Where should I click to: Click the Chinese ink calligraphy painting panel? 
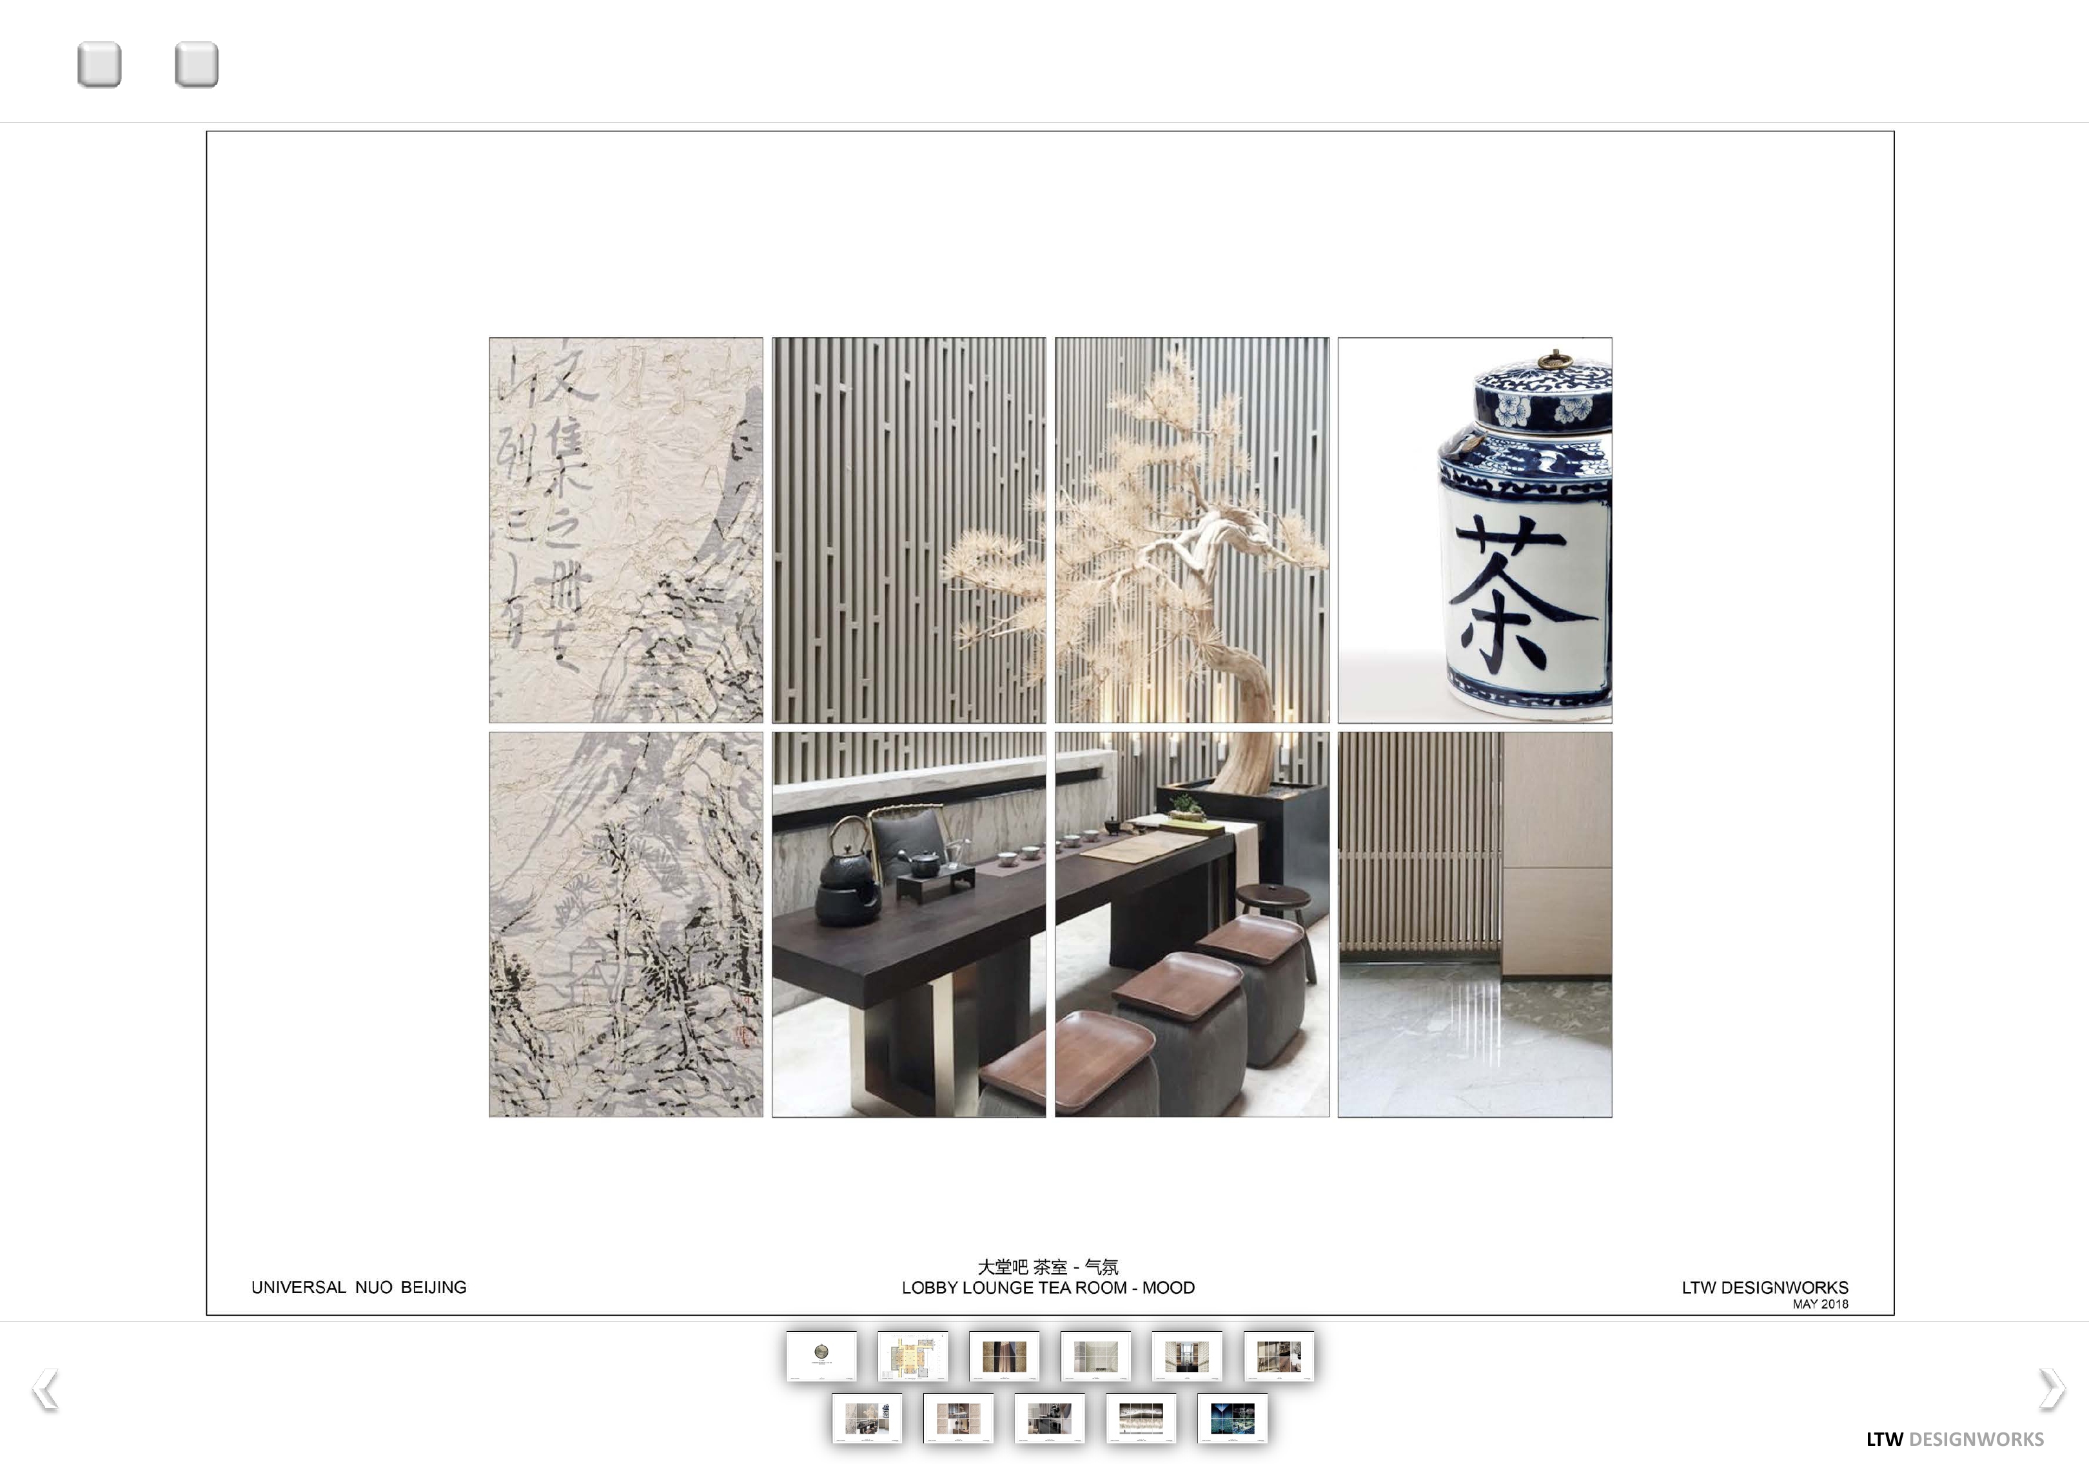tap(626, 531)
